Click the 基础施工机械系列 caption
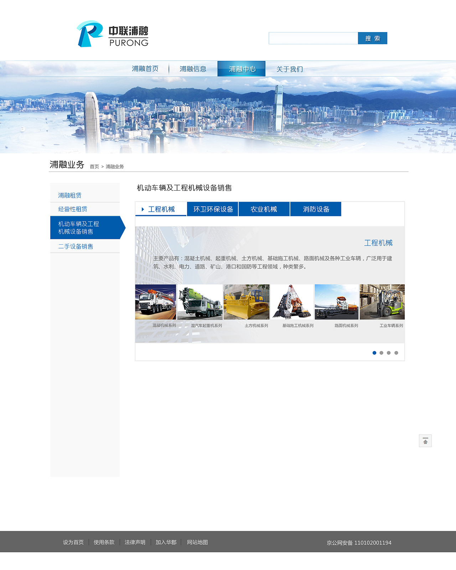The width and height of the screenshot is (456, 570). tap(298, 326)
